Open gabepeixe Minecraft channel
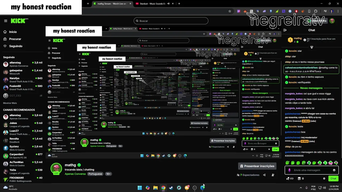Viewport: 342px width, 192px height. (x=23, y=72)
